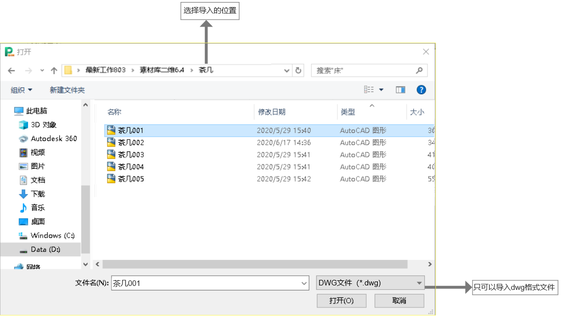The height and width of the screenshot is (316, 563).
Task: Select 最新工作803 in address path
Action: pyautogui.click(x=105, y=70)
